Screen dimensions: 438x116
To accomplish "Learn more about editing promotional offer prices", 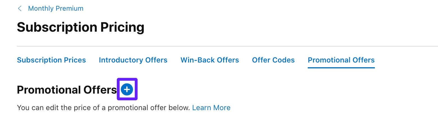I will (x=211, y=108).
